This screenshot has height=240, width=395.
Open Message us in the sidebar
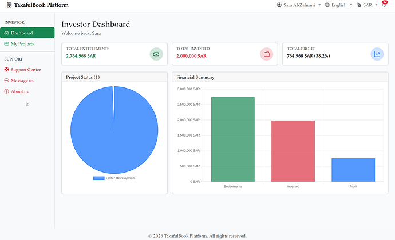pos(27,81)
